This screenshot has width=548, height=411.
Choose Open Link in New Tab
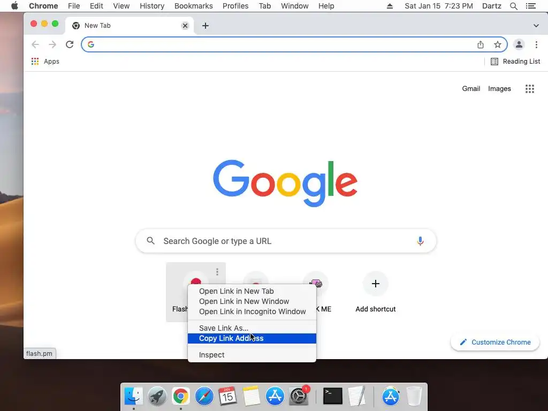252,291
